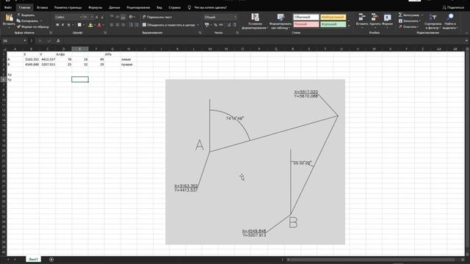
Task: Add a new sheet with plus icon
Action: coord(51,259)
